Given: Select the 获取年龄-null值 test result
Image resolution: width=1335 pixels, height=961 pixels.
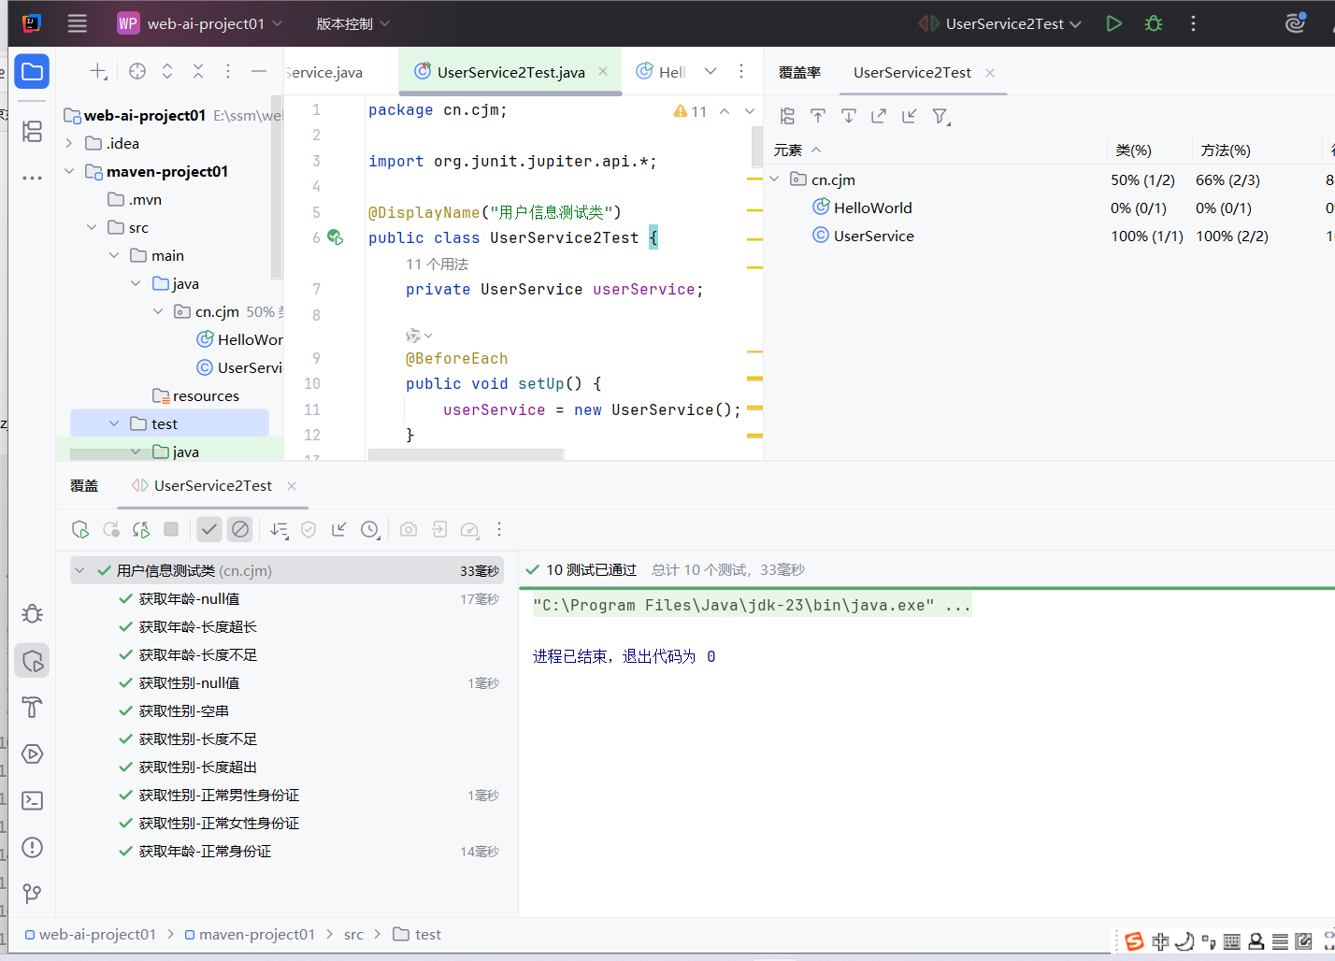Looking at the screenshot, I should (189, 599).
